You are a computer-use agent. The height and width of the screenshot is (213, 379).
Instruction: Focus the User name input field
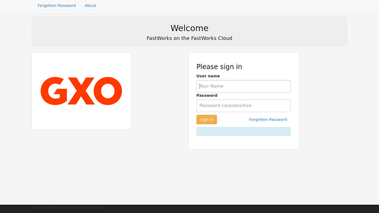click(244, 86)
